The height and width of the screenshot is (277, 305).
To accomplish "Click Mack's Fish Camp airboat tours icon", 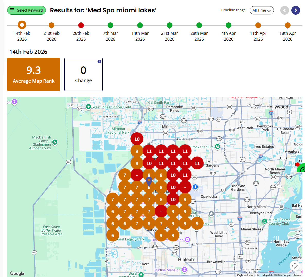I will (x=55, y=142).
